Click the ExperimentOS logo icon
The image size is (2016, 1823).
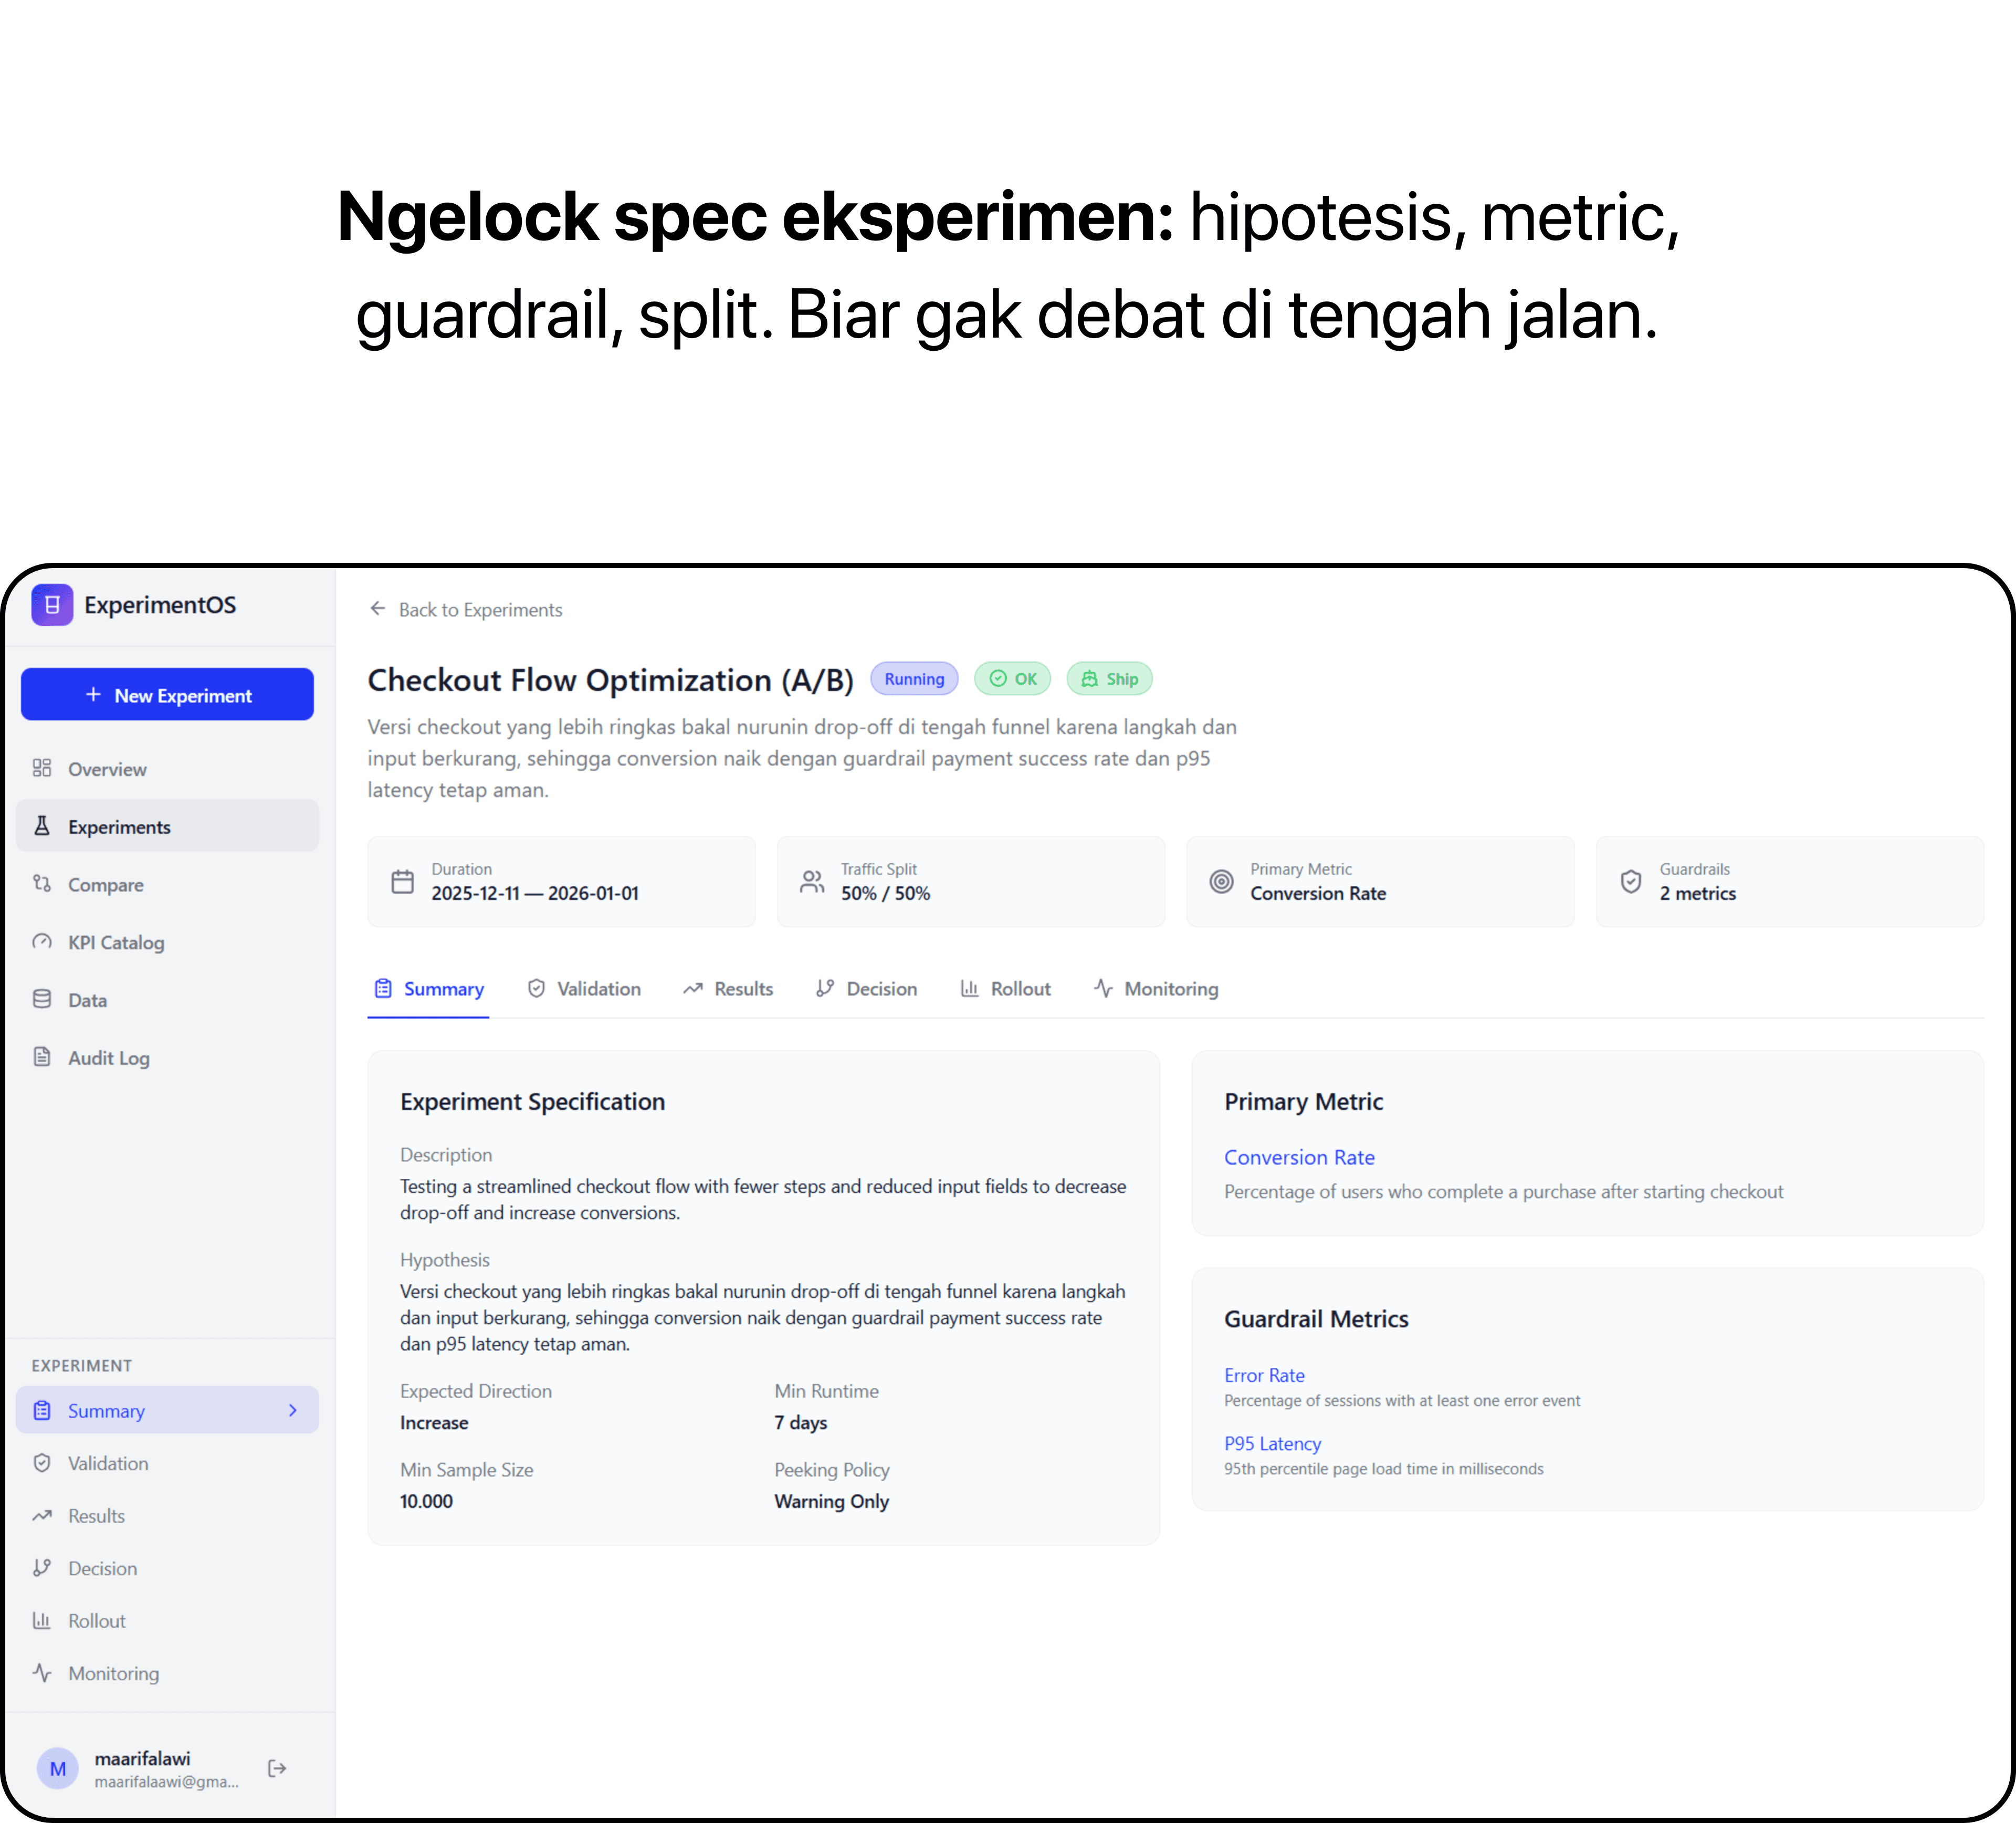point(52,605)
